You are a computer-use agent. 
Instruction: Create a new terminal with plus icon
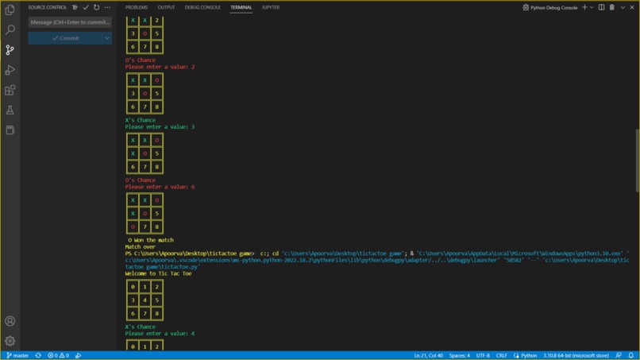(584, 7)
